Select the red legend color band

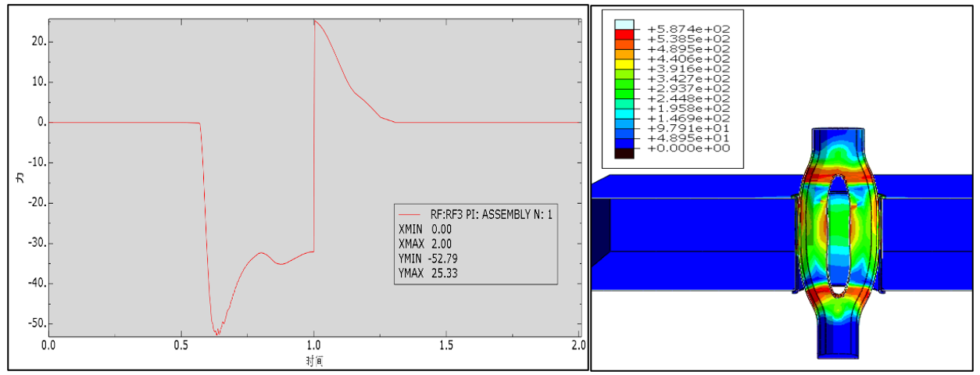[624, 34]
